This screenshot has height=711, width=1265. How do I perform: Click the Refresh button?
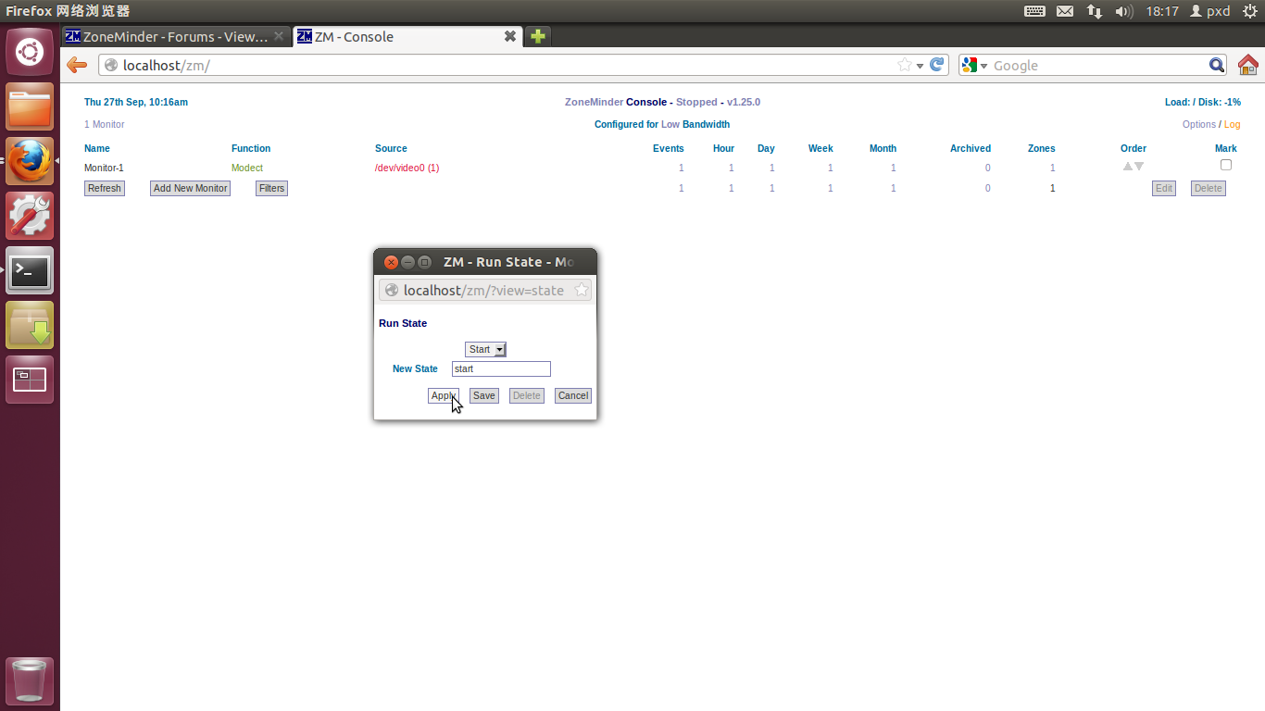104,188
